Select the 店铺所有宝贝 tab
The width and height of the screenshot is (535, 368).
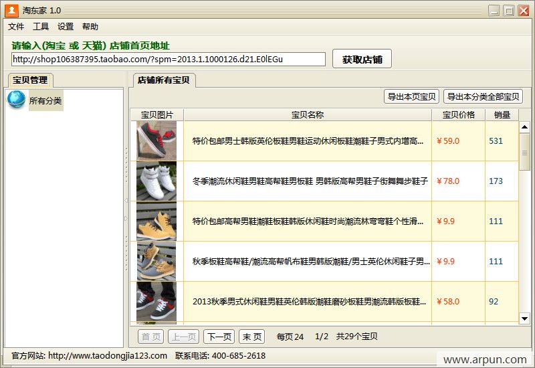[163, 80]
